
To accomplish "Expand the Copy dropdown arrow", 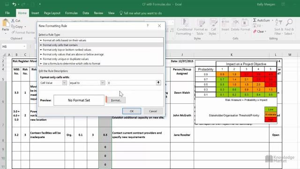I will (x=25, y=27).
